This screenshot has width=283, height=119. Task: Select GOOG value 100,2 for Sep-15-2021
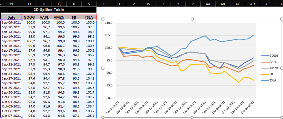pos(29,41)
